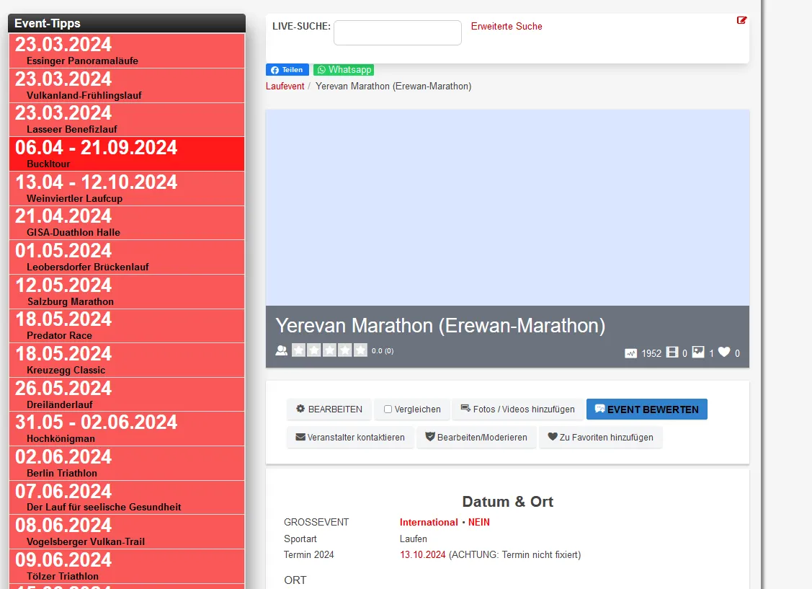Share page via Facebook Teilen button
The width and height of the screenshot is (812, 589).
287,70
